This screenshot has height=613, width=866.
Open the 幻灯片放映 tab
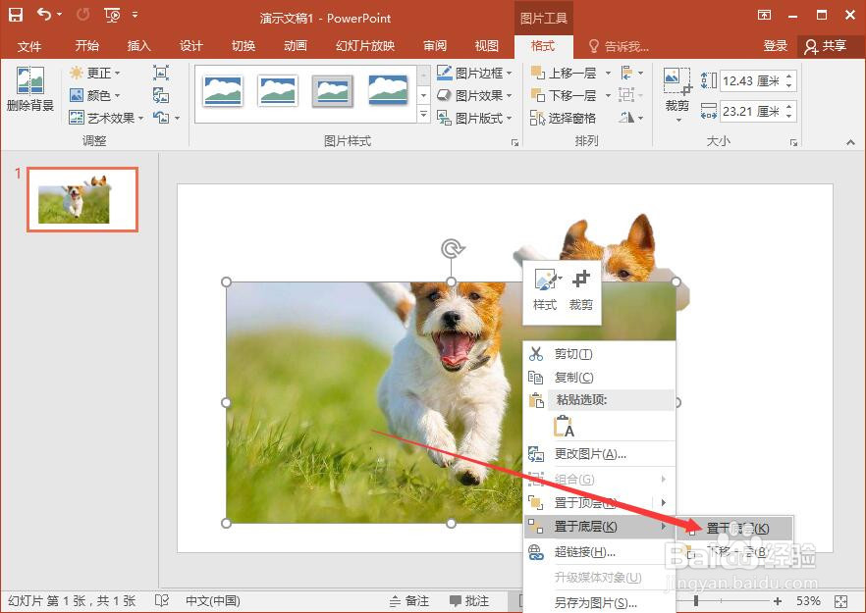[365, 46]
